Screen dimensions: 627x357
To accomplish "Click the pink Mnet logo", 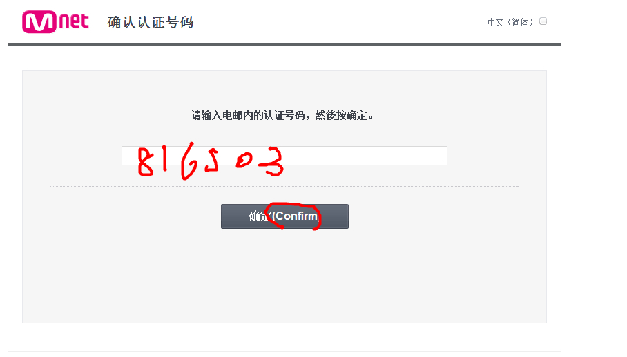I will (x=55, y=21).
